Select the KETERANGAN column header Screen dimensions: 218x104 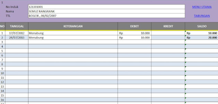[x=73, y=26]
